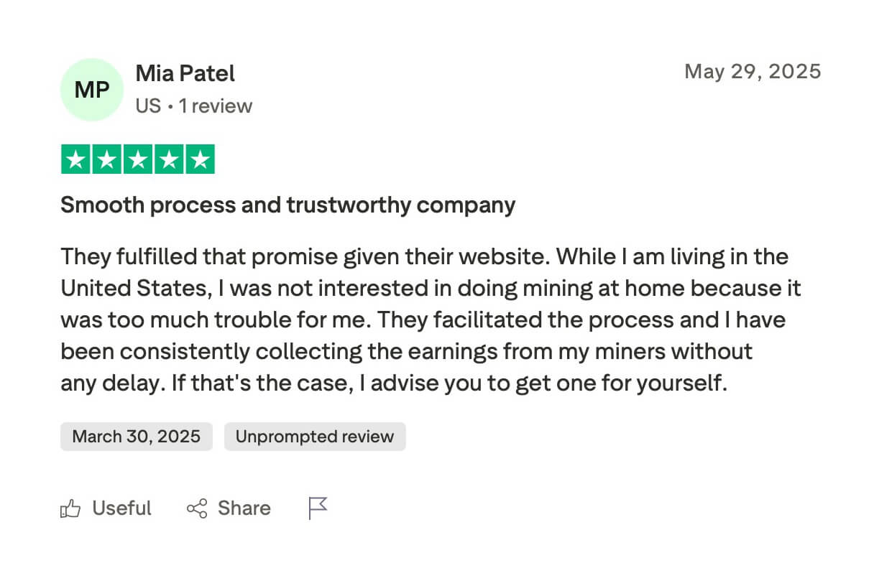Viewport: 874px width, 563px height.
Task: Click the 'Unprompted review' label tag
Action: (x=315, y=437)
